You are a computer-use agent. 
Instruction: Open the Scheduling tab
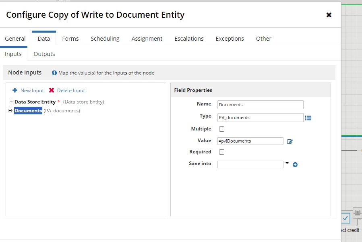pos(105,39)
